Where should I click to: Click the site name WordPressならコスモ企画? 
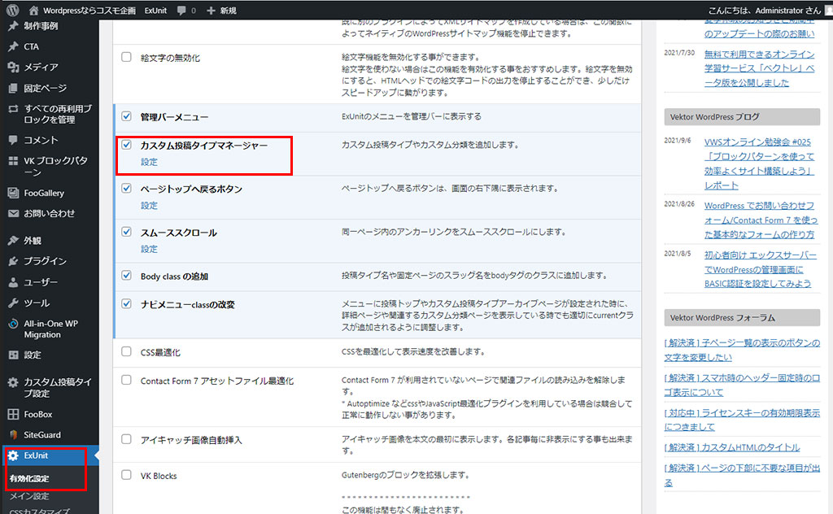89,11
